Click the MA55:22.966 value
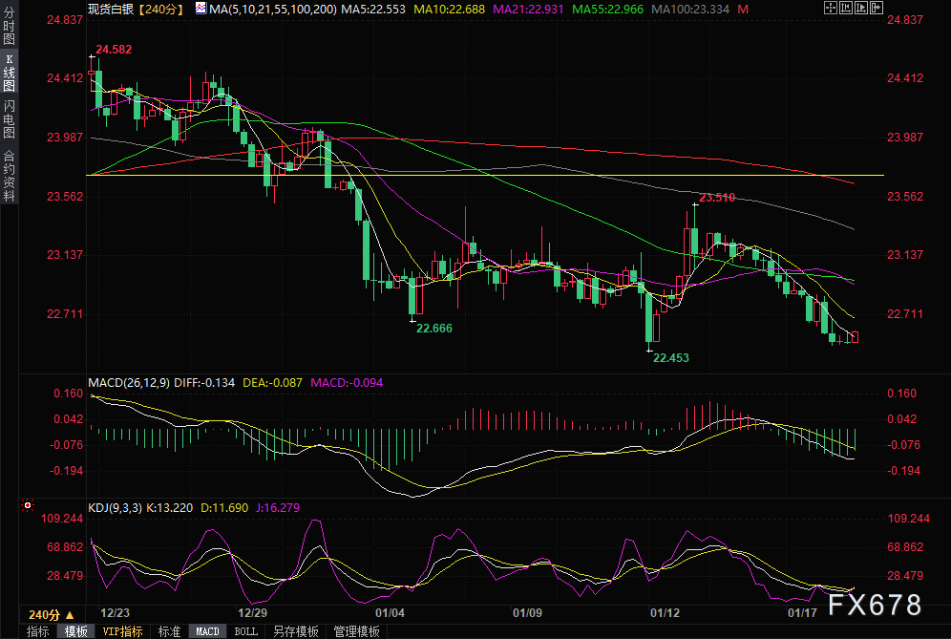The height and width of the screenshot is (639, 951). coord(607,10)
